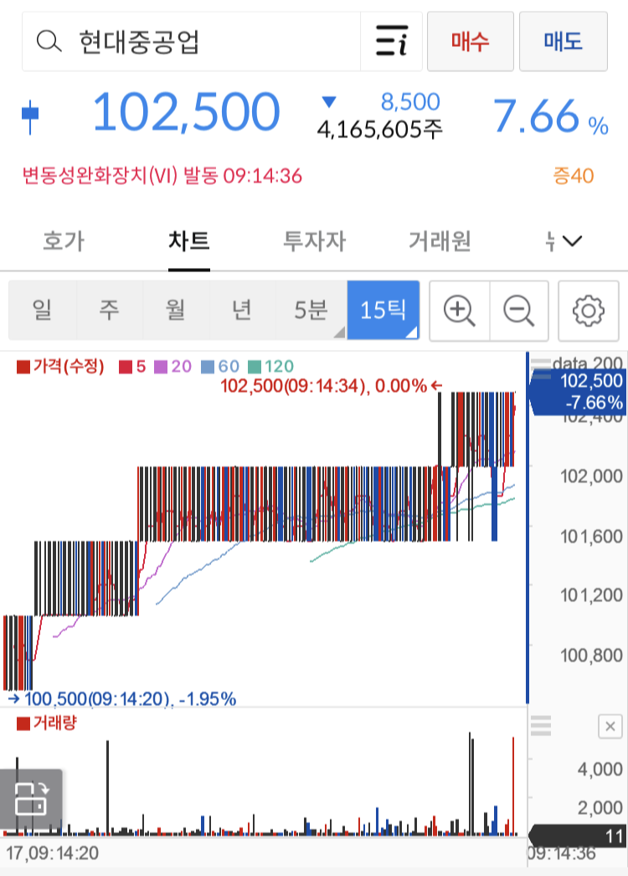The width and height of the screenshot is (628, 876).
Task: Click the 4,165,605주 volume figure
Action: pyautogui.click(x=380, y=130)
